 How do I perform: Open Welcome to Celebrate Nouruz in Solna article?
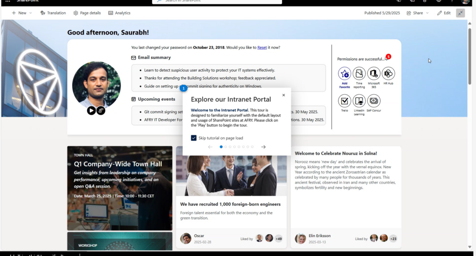(x=336, y=153)
